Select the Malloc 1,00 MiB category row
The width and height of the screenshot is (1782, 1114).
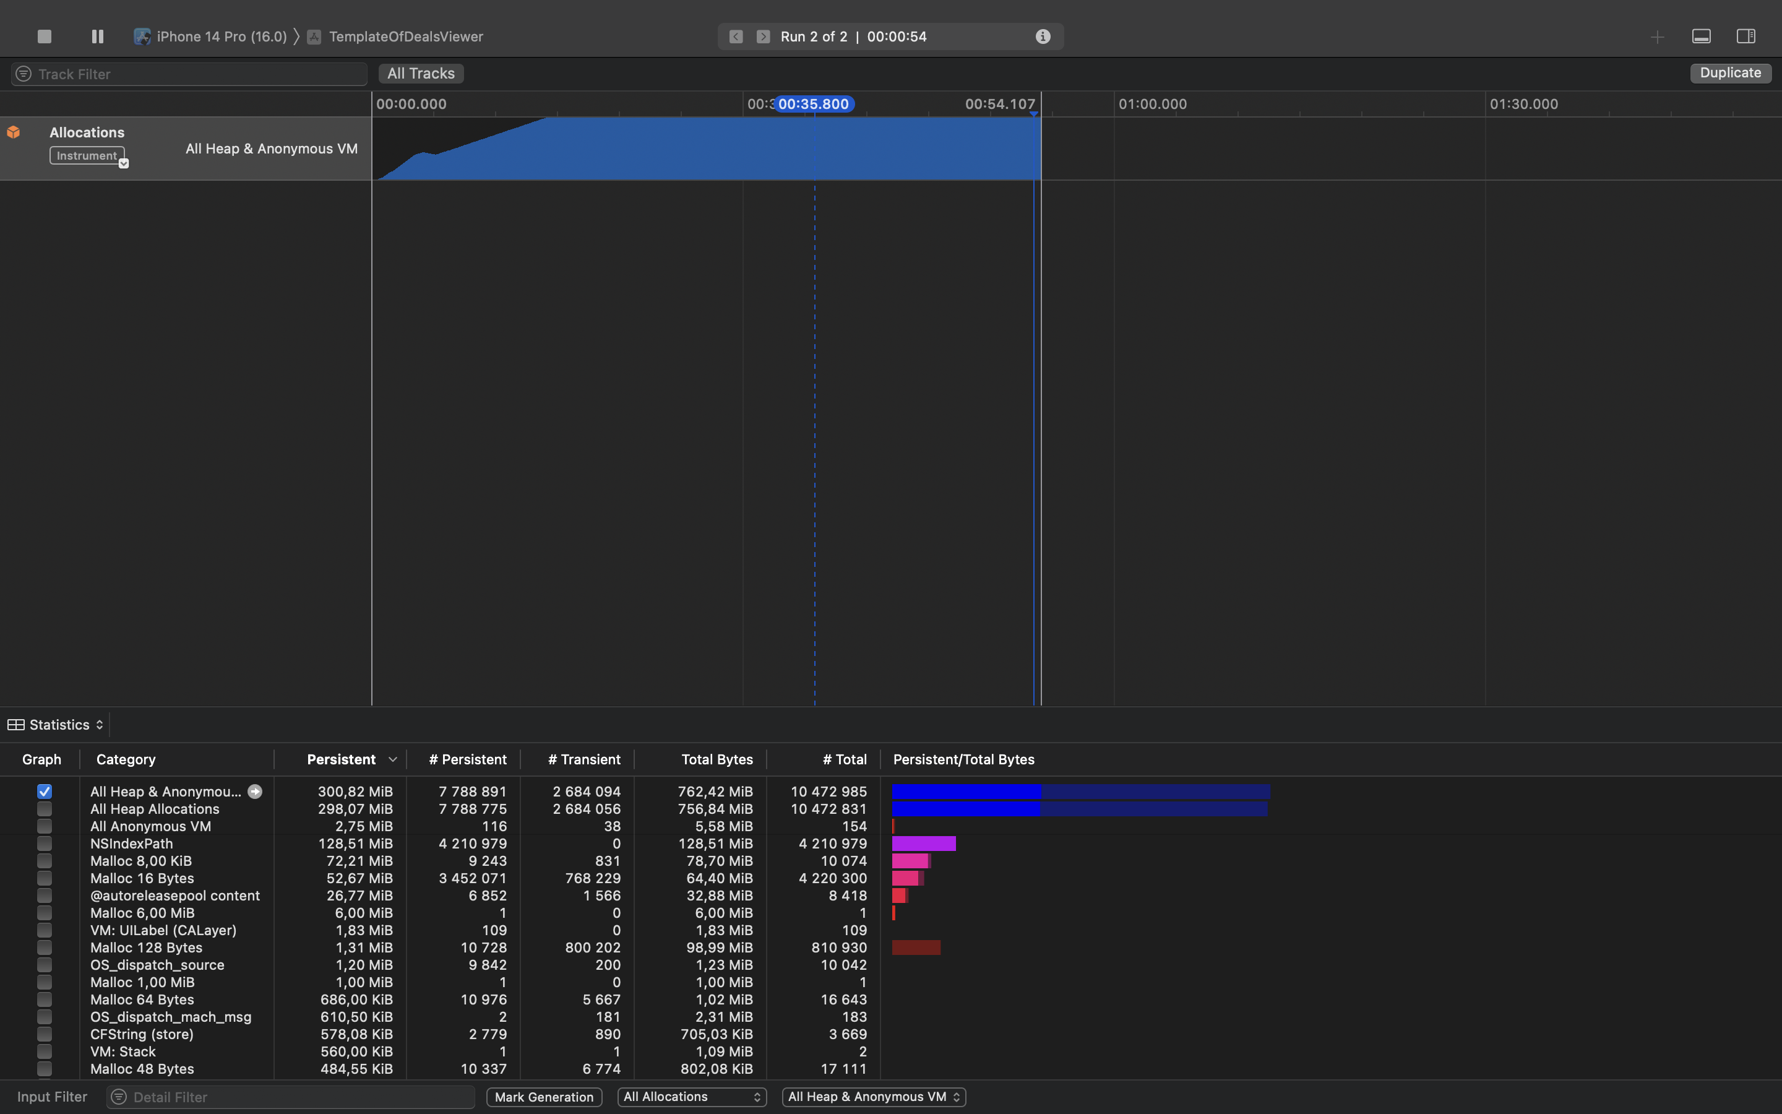pos(891,982)
